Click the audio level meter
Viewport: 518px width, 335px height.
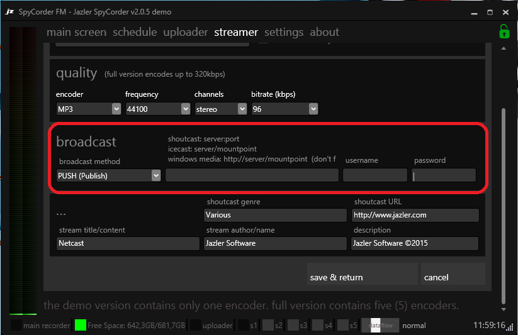[x=23, y=171]
